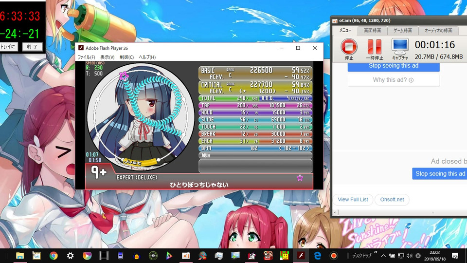Switch to the 画面録画 tab
The height and width of the screenshot is (263, 467).
pyautogui.click(x=372, y=30)
